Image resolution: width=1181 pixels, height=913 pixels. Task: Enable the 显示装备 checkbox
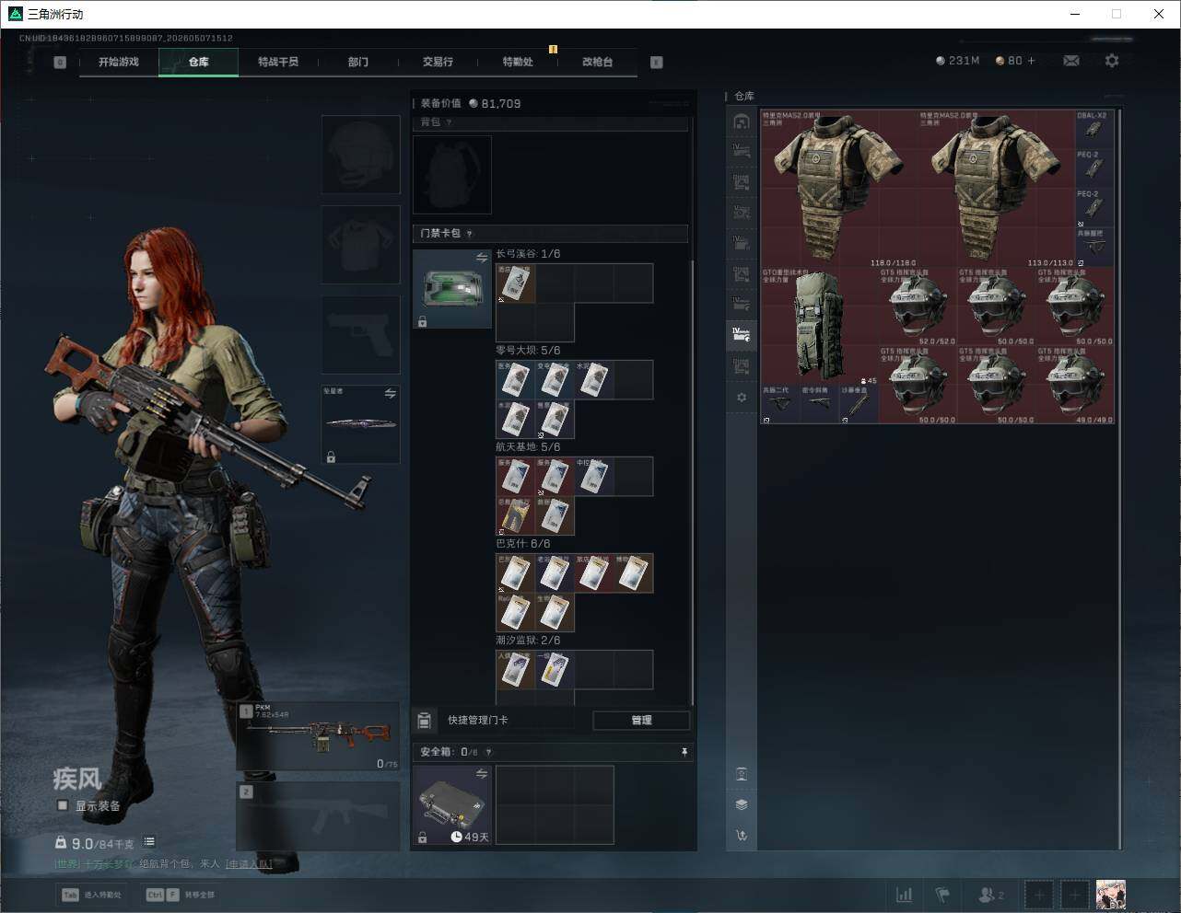[63, 805]
